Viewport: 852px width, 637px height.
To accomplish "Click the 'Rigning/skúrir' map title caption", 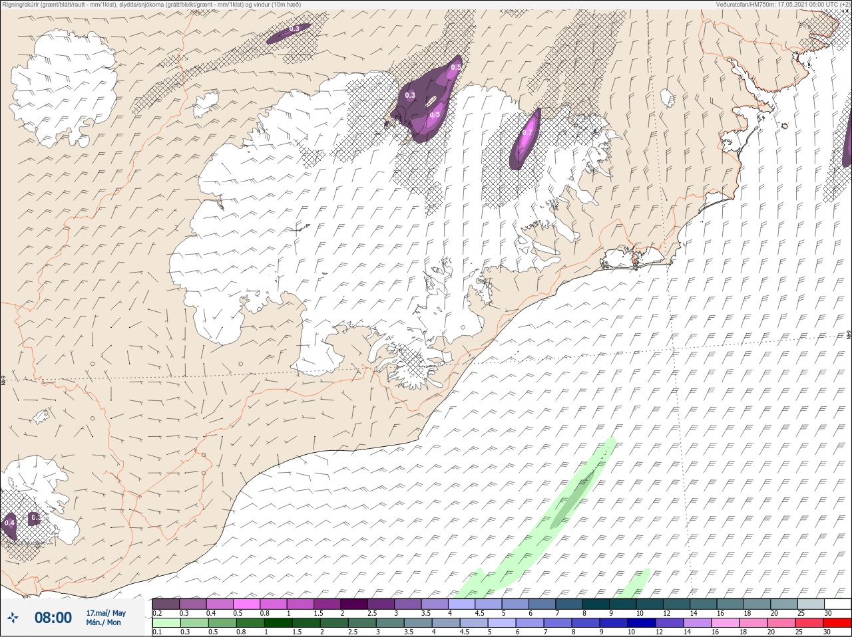I will pos(152,5).
